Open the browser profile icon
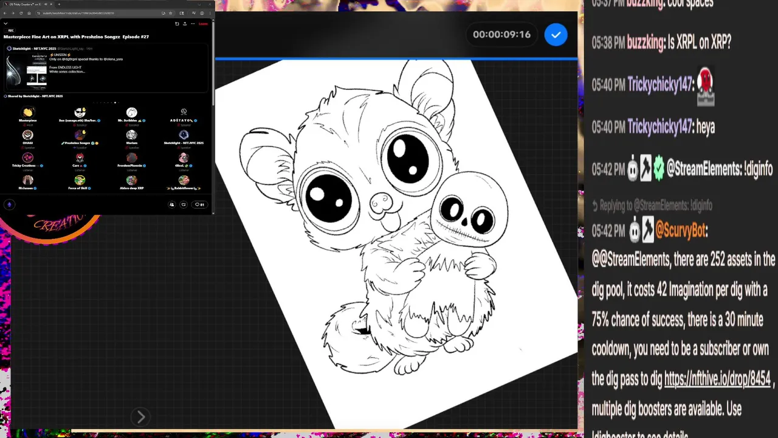 pyautogui.click(x=202, y=13)
